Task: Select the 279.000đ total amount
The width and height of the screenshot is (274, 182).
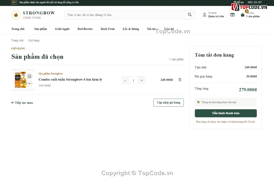Action: pyautogui.click(x=248, y=90)
